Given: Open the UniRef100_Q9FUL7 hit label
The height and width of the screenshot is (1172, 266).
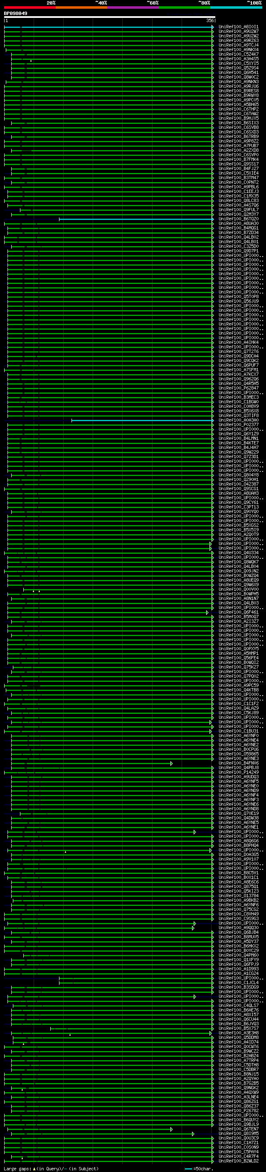Looking at the screenshot, I should click(x=238, y=210).
